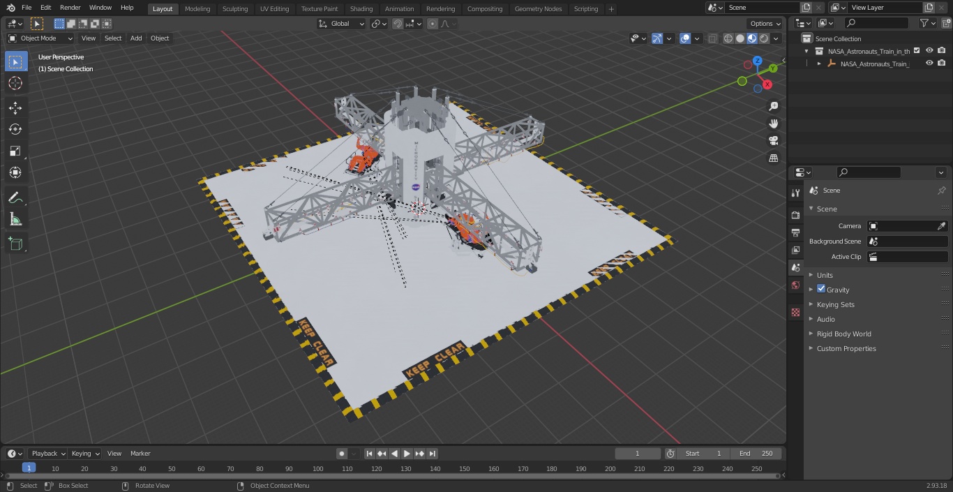Play the animation forward

(407, 454)
